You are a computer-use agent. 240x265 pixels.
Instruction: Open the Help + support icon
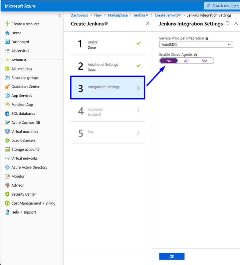7,212
